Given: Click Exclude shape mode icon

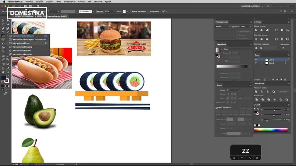Looking at the screenshot, I should [274, 92].
